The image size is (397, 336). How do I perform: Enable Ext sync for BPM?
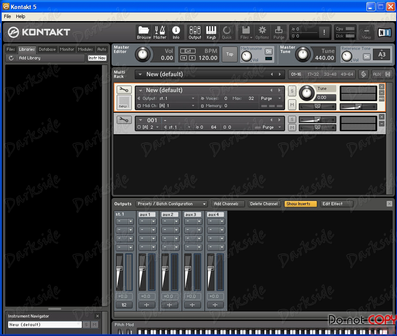tap(188, 51)
